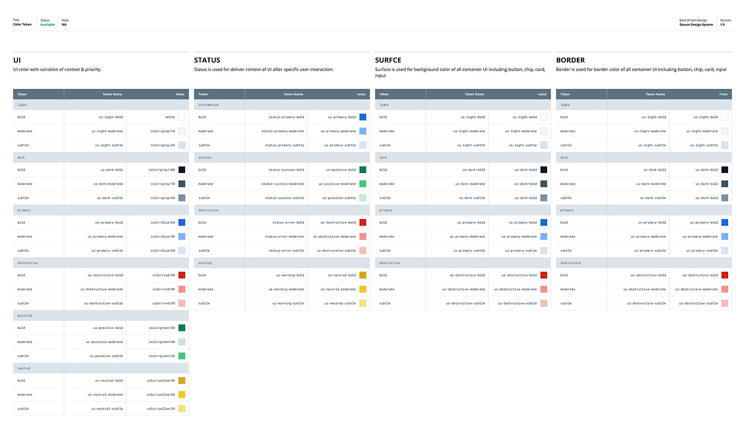Choose the swatch in the status-error-bold row
Viewport: 745px width, 442px height.
(x=363, y=222)
